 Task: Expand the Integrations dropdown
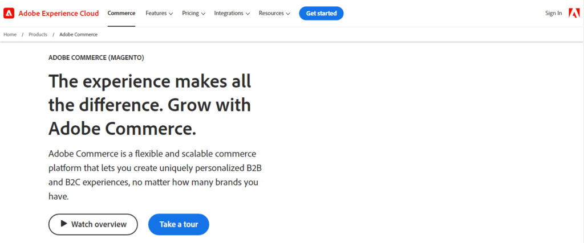click(x=232, y=14)
